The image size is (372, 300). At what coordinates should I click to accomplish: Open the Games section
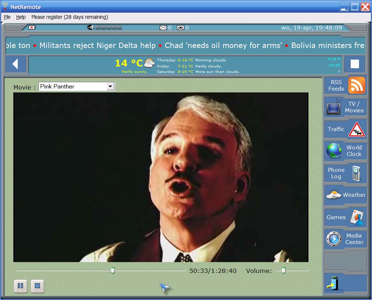(345, 217)
